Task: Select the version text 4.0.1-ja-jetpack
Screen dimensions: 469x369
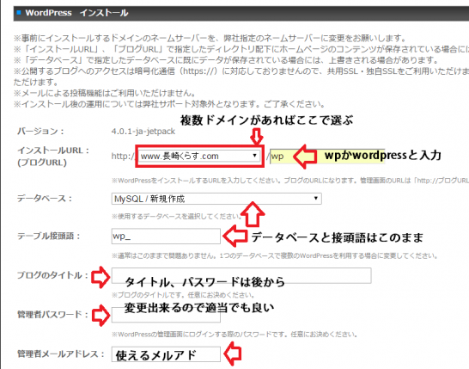Action: (143, 132)
